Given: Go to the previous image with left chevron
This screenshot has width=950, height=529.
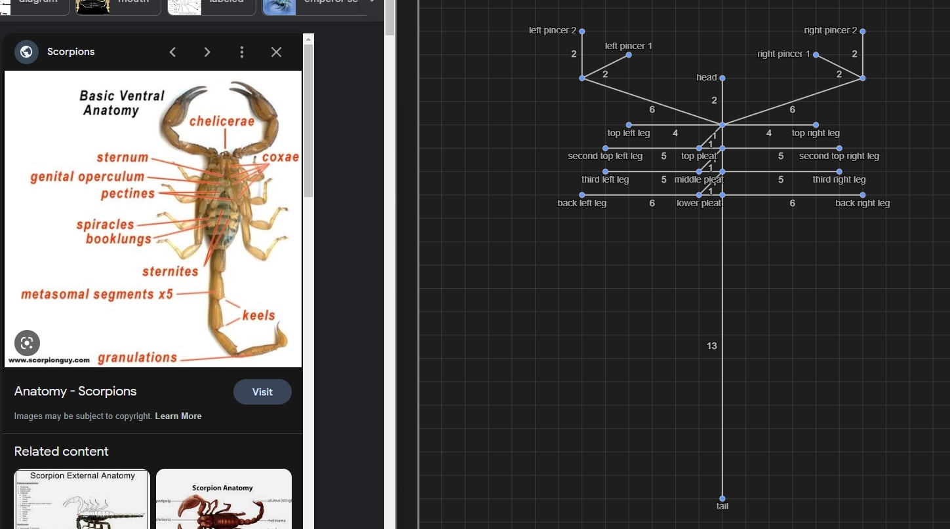Looking at the screenshot, I should (172, 52).
